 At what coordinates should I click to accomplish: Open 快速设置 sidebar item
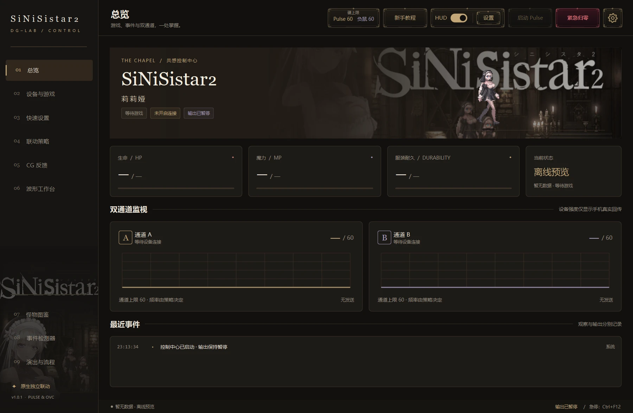[x=49, y=118]
